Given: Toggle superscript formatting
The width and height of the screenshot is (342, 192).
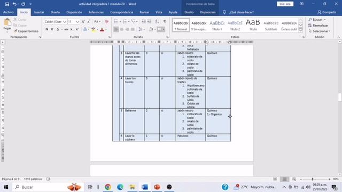Looking at the screenshot, I should coord(77,29).
